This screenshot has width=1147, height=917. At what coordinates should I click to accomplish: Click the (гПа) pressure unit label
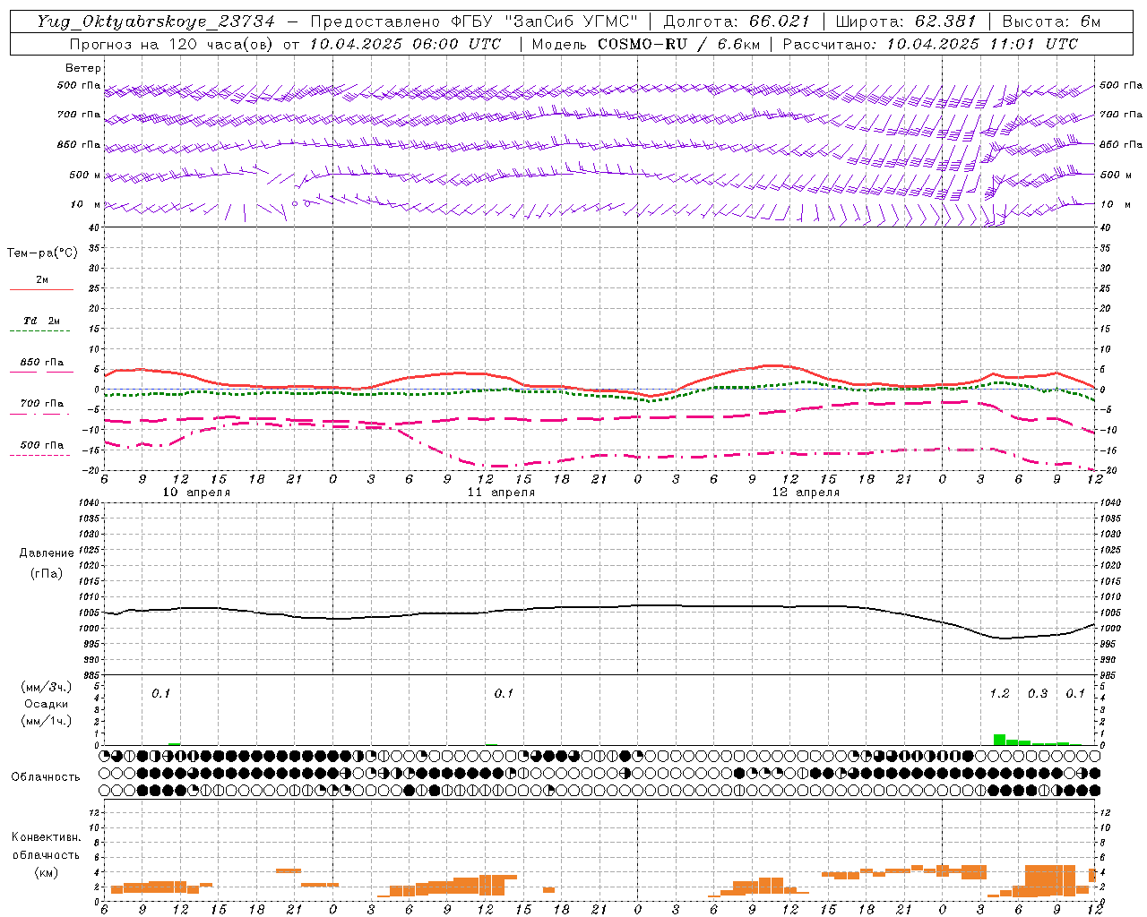click(47, 573)
